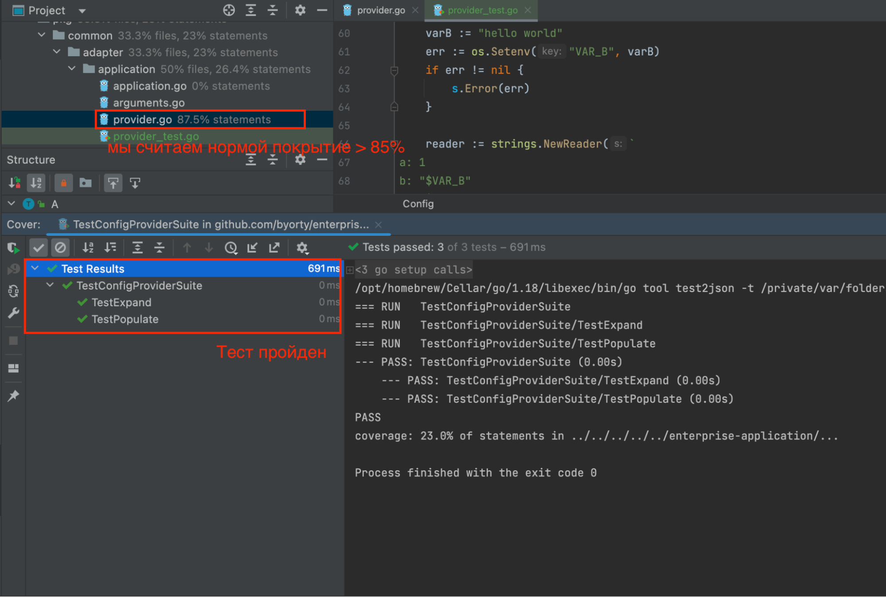Collapse all in Project panel header

pos(273,10)
